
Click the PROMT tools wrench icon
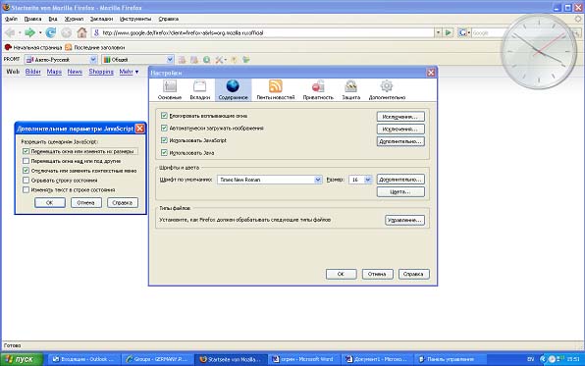click(x=219, y=60)
